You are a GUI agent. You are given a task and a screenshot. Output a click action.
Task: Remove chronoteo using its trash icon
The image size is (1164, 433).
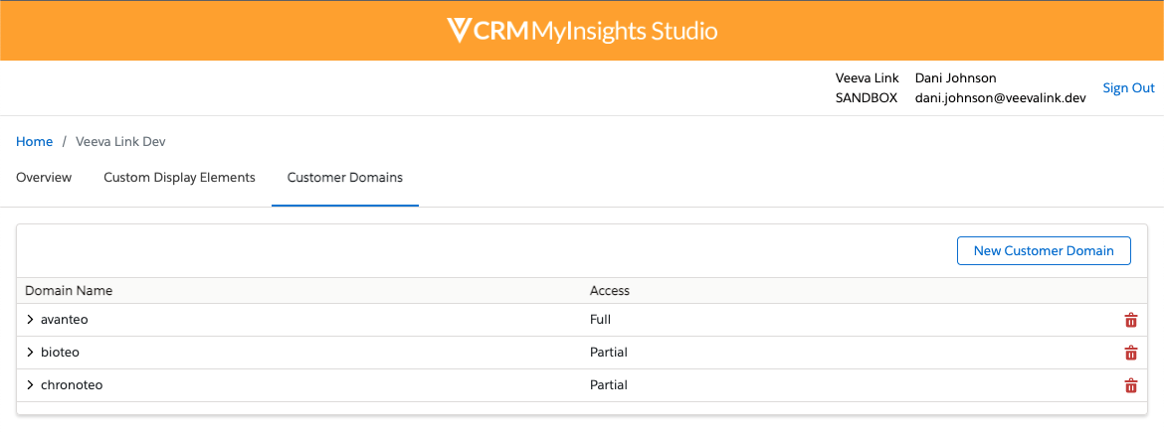click(x=1130, y=385)
